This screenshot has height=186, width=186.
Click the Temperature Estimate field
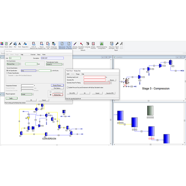(27, 85)
